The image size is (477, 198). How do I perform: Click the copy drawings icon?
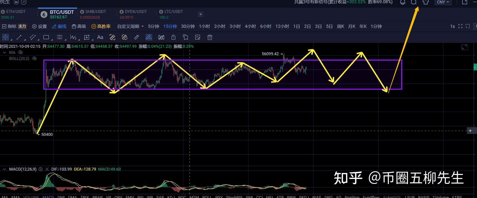tap(186, 37)
